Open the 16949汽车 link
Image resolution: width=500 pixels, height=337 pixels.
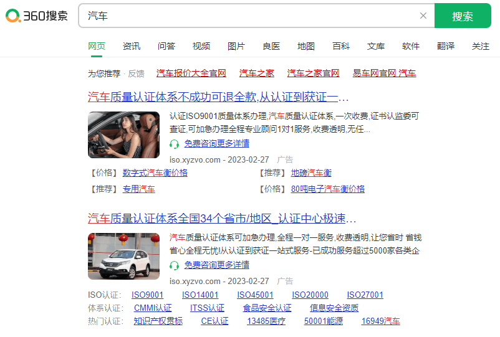point(381,321)
